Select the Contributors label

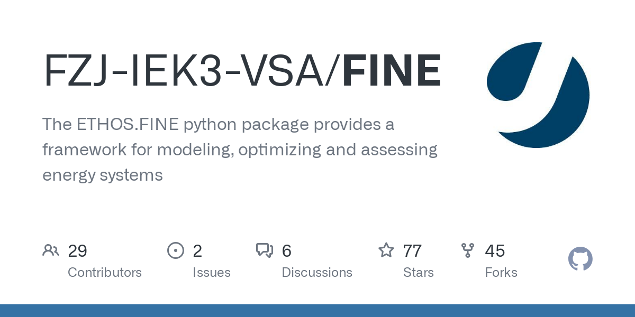pos(105,273)
